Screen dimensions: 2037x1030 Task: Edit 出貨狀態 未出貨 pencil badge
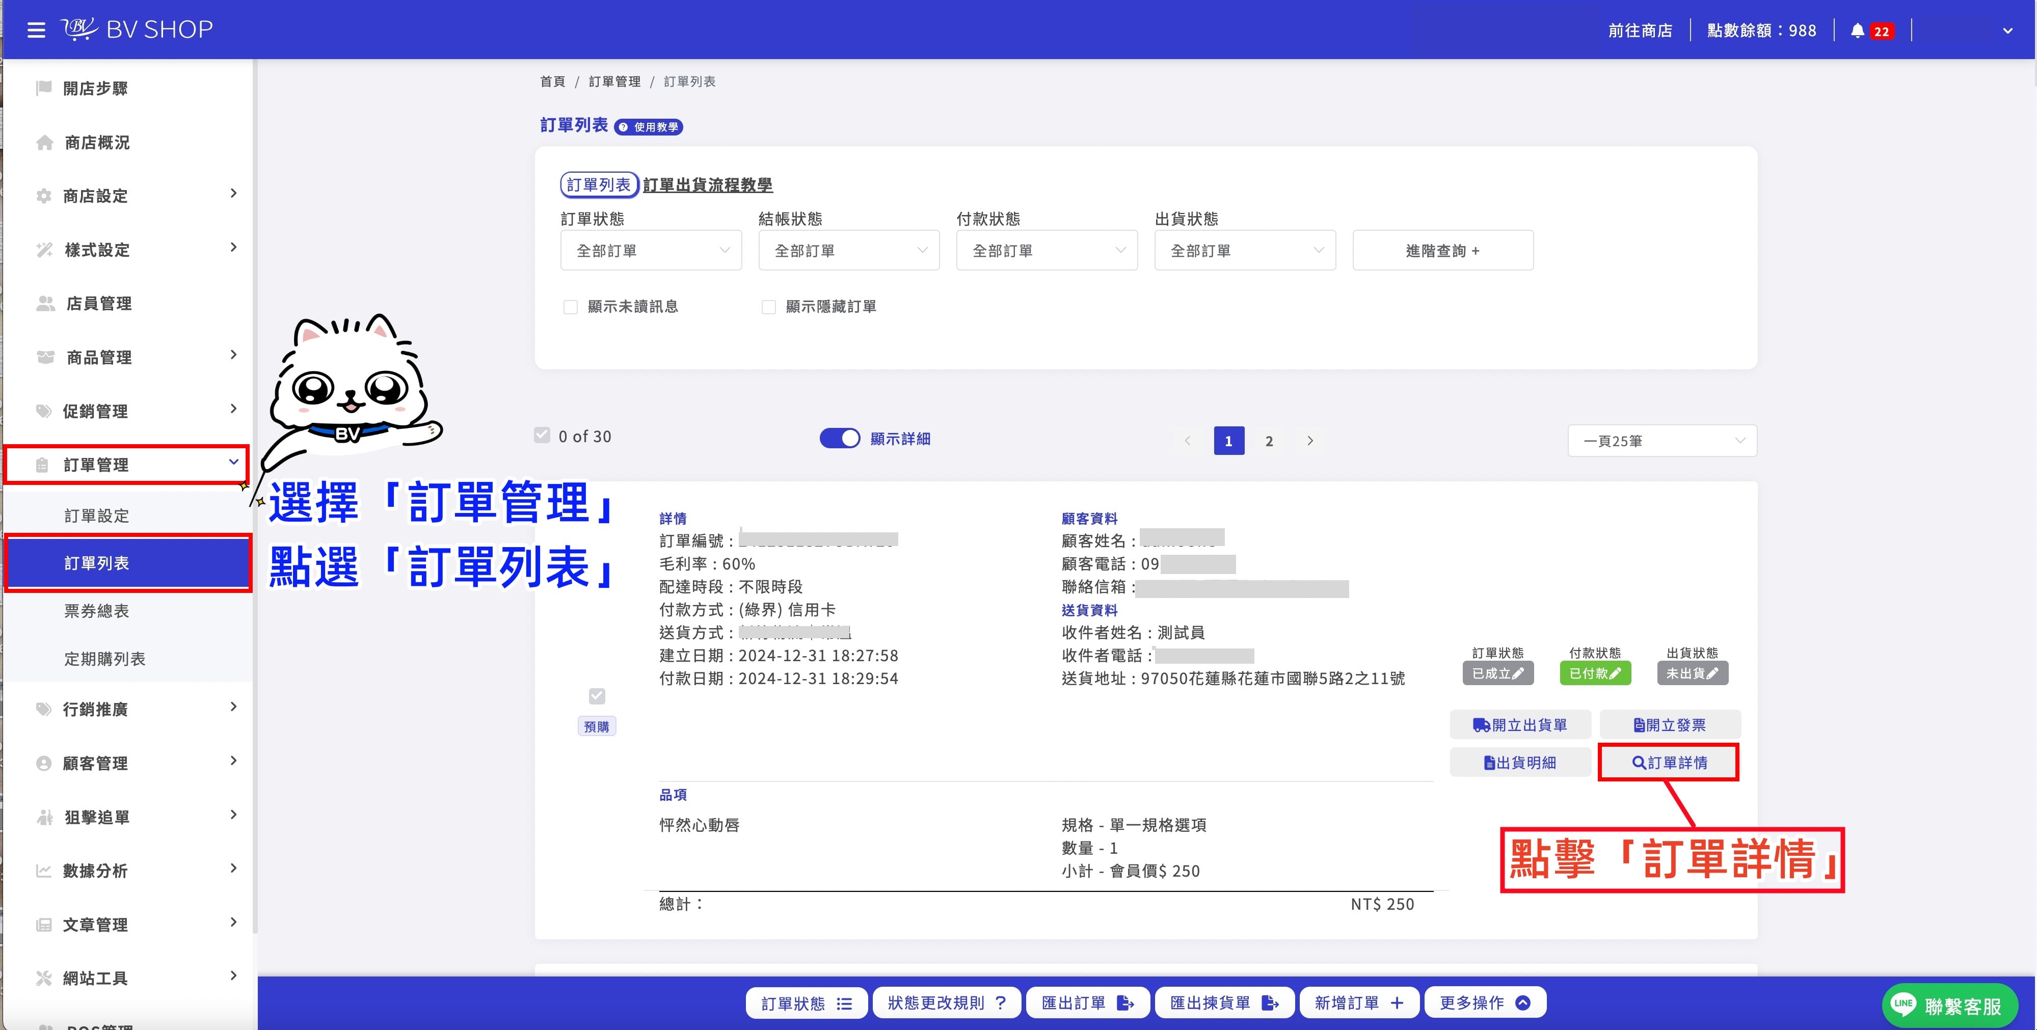1692,673
